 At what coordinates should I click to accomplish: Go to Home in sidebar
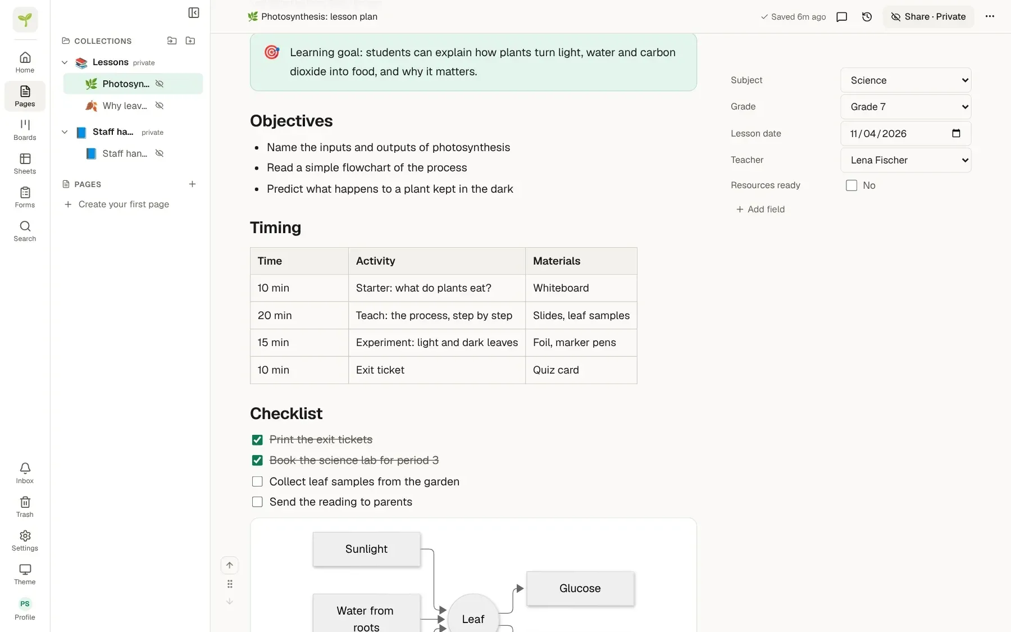point(25,62)
